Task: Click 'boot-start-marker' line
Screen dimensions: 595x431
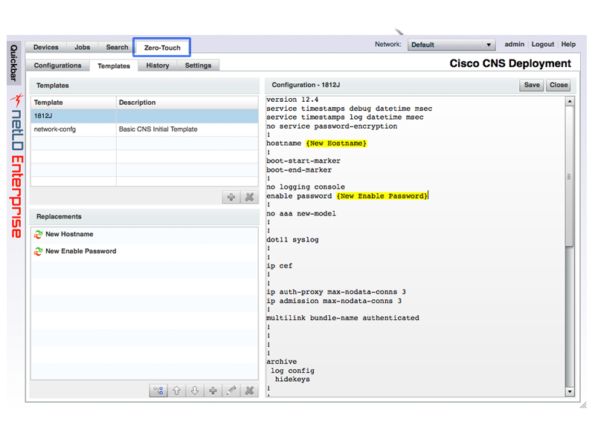Action: pos(303,161)
